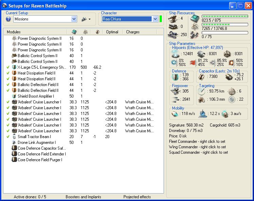Toggle the first Heat Dissipation Field II checkmark
The image size is (254, 201).
click(8, 73)
